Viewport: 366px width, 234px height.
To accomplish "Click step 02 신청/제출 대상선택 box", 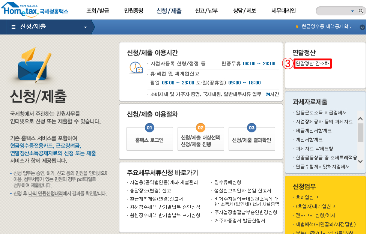I will click(200, 139).
